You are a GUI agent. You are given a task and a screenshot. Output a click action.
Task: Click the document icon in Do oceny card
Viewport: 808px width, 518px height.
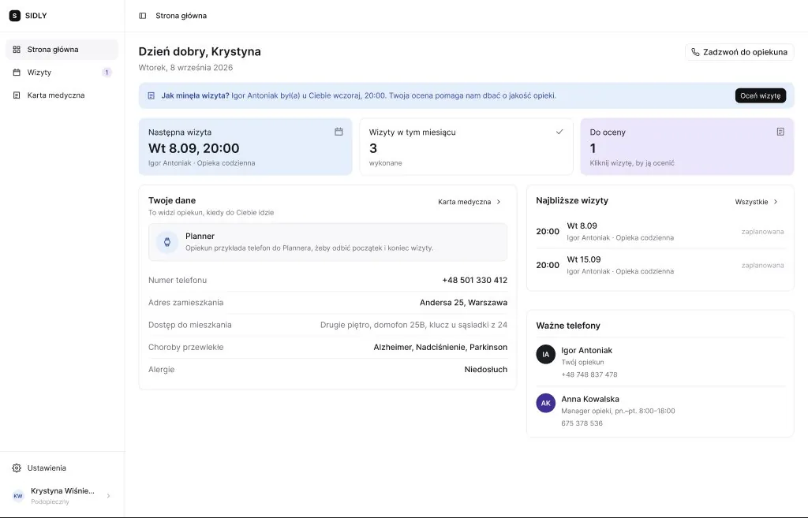coord(780,132)
